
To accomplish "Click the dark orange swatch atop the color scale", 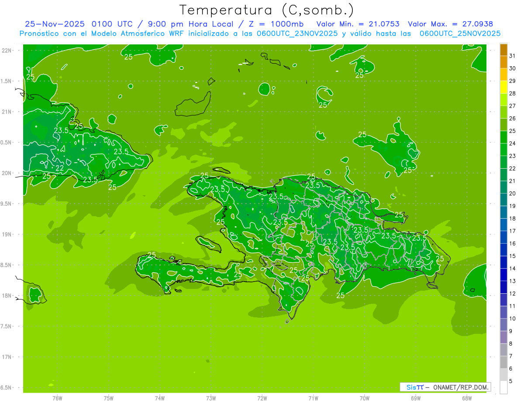I will point(503,50).
